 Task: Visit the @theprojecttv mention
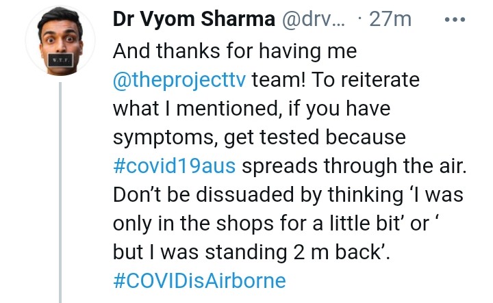pyautogui.click(x=179, y=79)
